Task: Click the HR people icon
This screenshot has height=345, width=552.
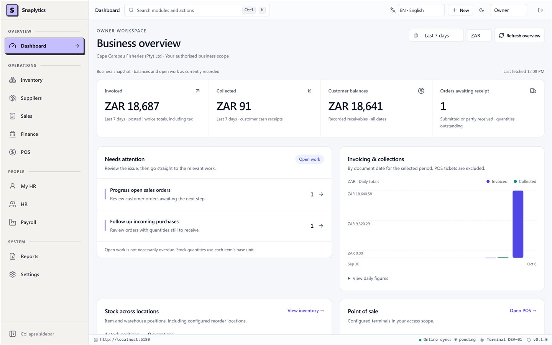Action: point(13,204)
